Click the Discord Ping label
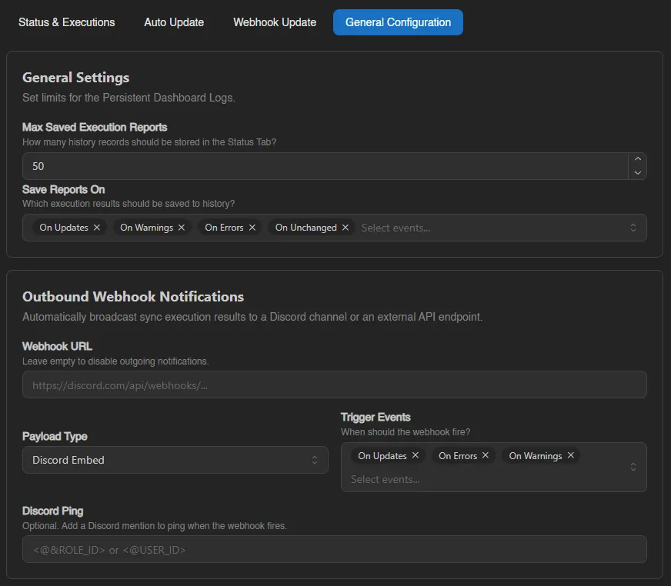671x586 pixels. coord(52,511)
